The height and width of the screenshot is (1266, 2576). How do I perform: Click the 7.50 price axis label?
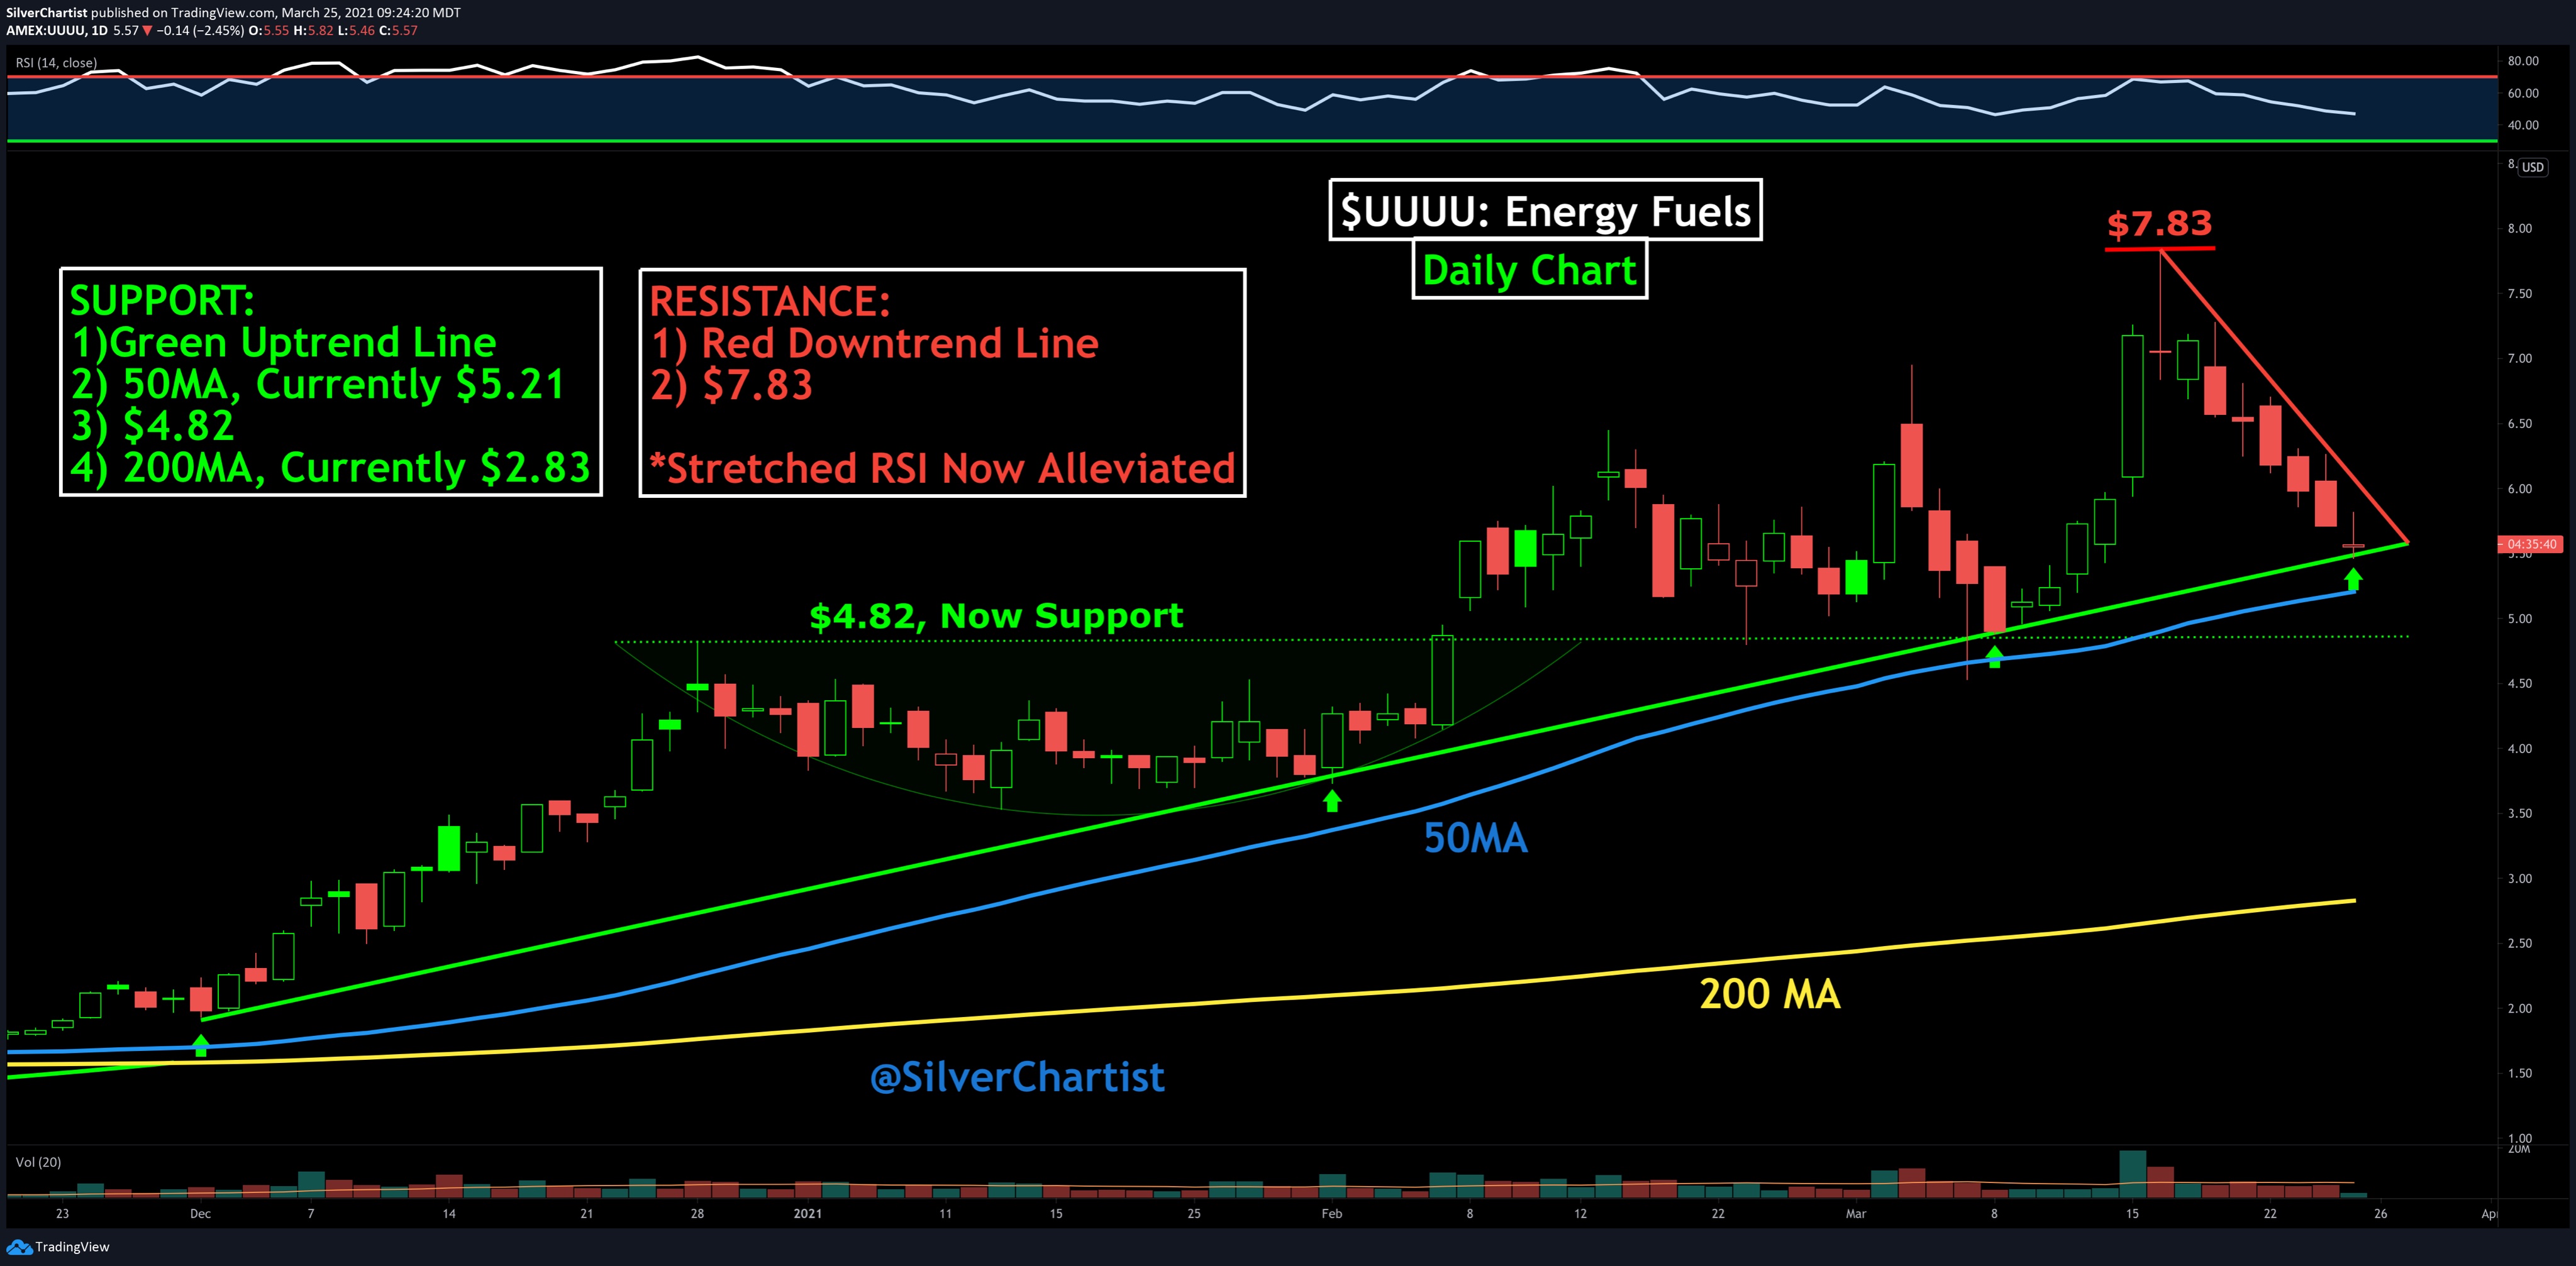[2520, 294]
